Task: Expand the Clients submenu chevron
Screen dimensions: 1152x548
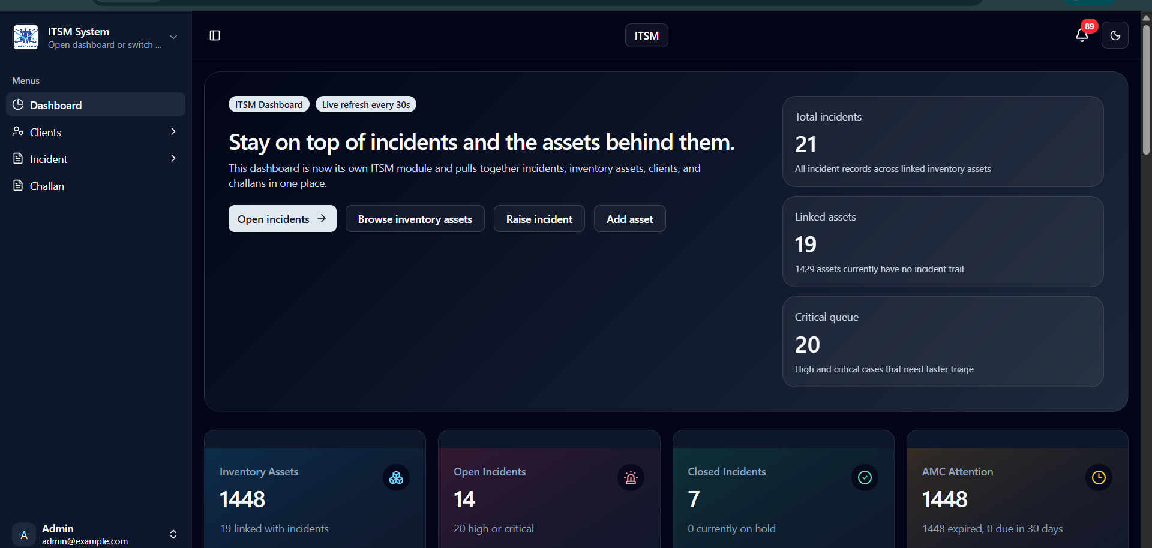Action: coord(173,131)
